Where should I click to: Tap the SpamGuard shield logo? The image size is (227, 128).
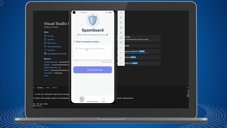coord(93,20)
